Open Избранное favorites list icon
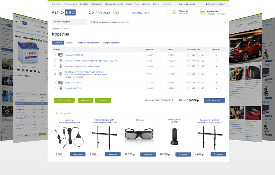This screenshot has height=175, width=275. [x=174, y=12]
